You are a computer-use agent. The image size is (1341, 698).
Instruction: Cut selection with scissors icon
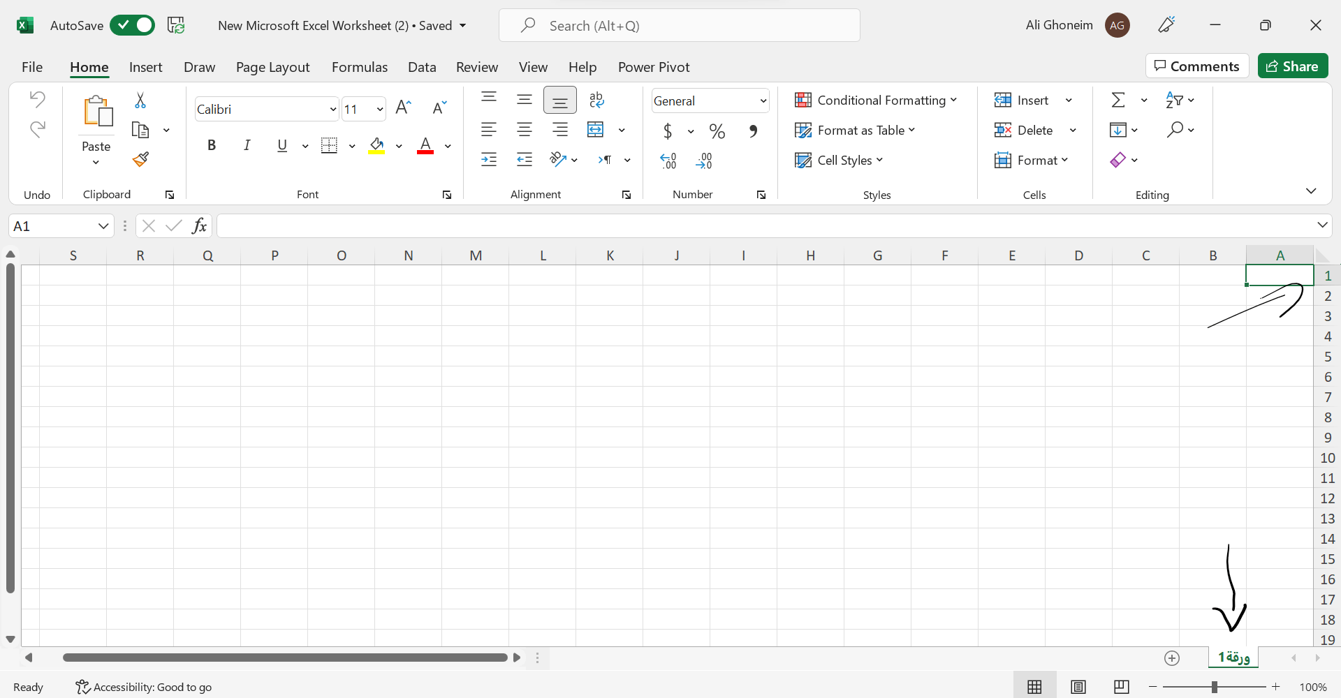click(140, 101)
